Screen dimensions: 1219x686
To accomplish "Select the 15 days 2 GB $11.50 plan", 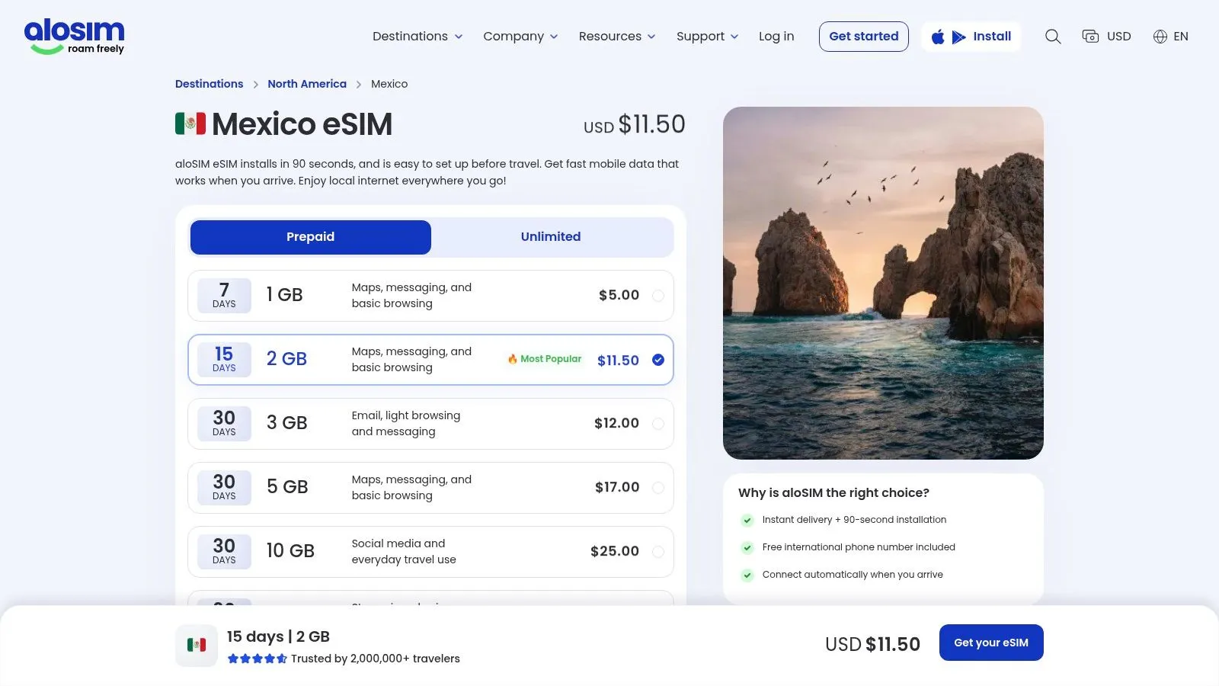I will [x=430, y=360].
